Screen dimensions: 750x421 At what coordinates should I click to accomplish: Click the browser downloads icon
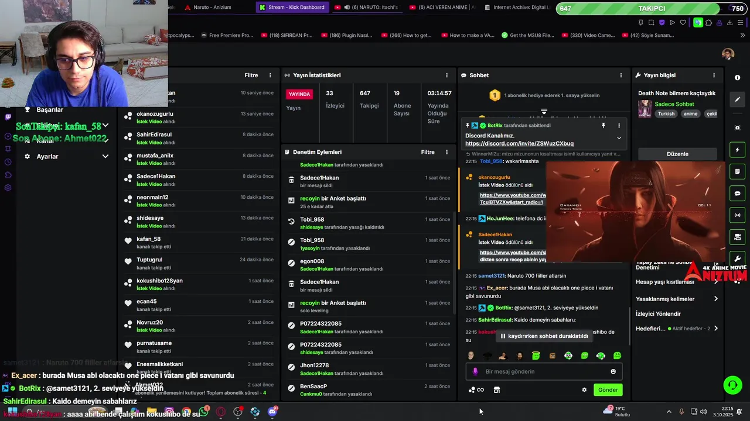pos(729,22)
